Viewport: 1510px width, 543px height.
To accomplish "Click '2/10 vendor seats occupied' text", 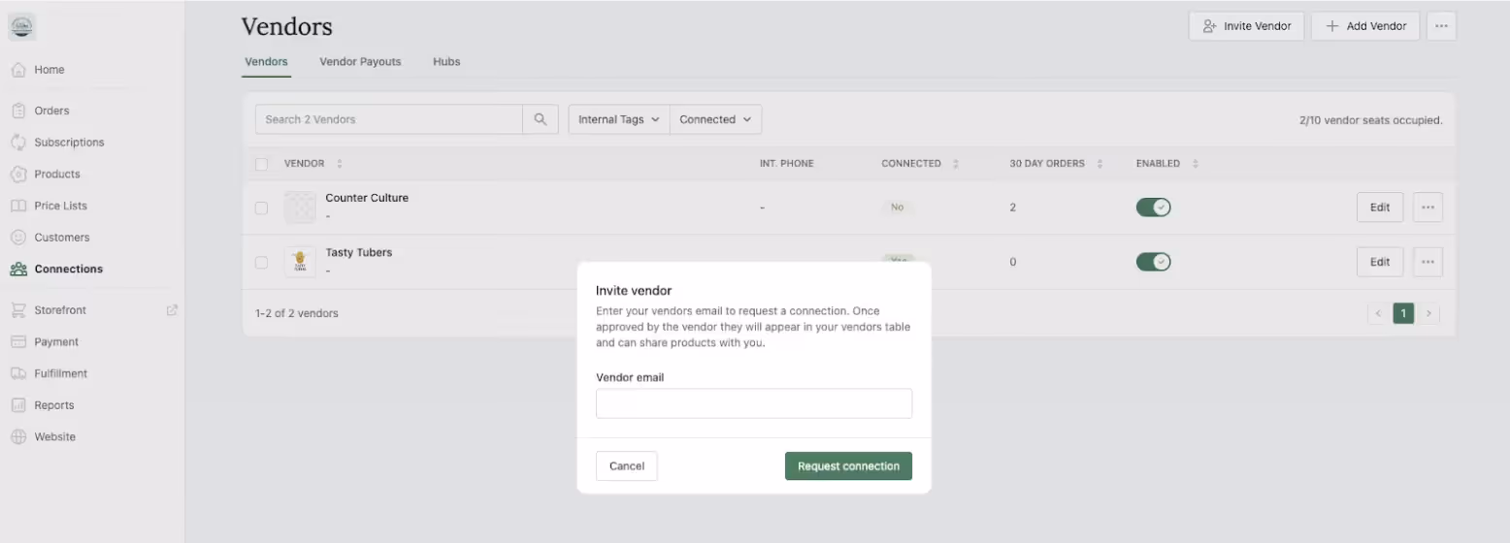I will (x=1370, y=120).
